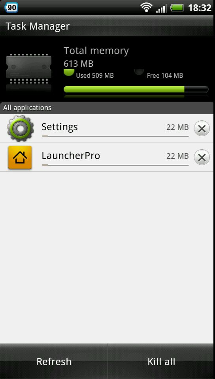Select the LauncherPro application row
The height and width of the screenshot is (379, 215).
(107, 158)
